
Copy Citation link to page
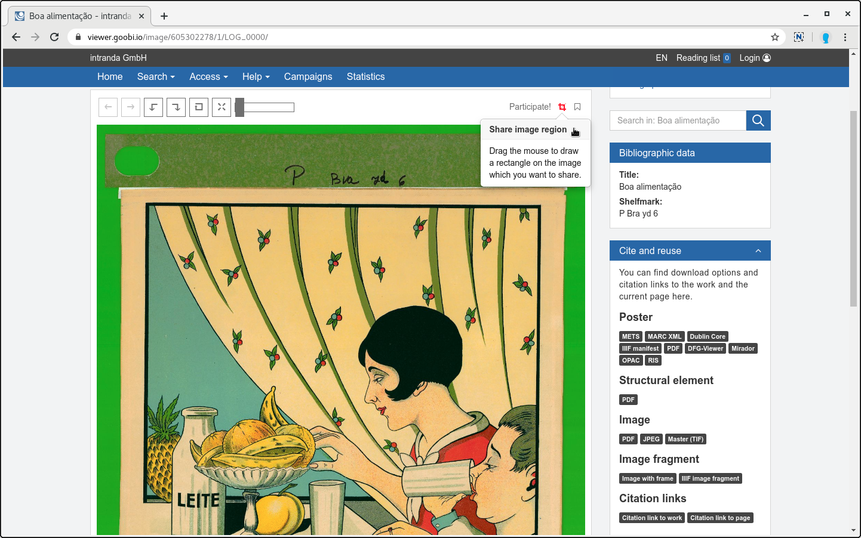tap(720, 518)
